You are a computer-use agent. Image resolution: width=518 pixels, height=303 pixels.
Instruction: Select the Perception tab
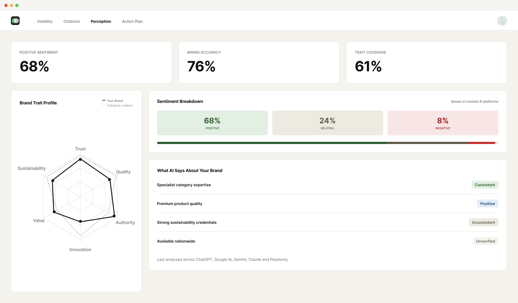tap(101, 21)
